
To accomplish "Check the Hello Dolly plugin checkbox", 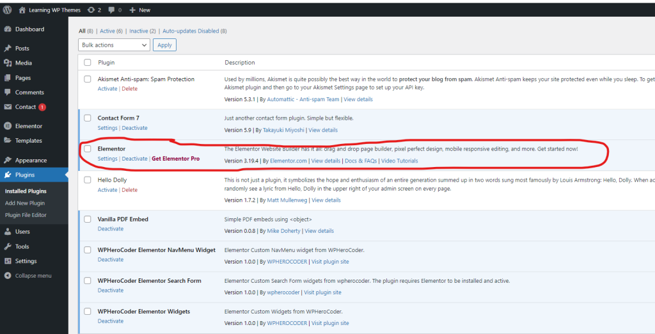I will point(87,180).
